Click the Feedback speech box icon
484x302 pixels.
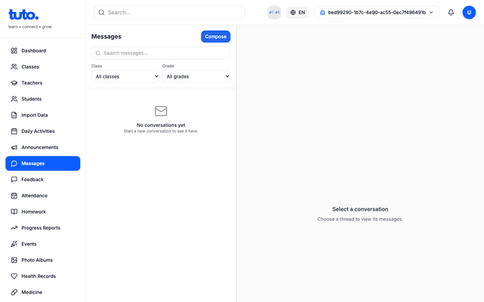click(14, 180)
